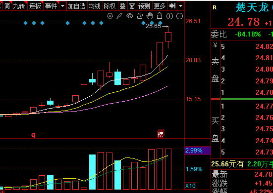273x193 pixels.
Task: Select the 九转 tab
Action: [x=19, y=6]
